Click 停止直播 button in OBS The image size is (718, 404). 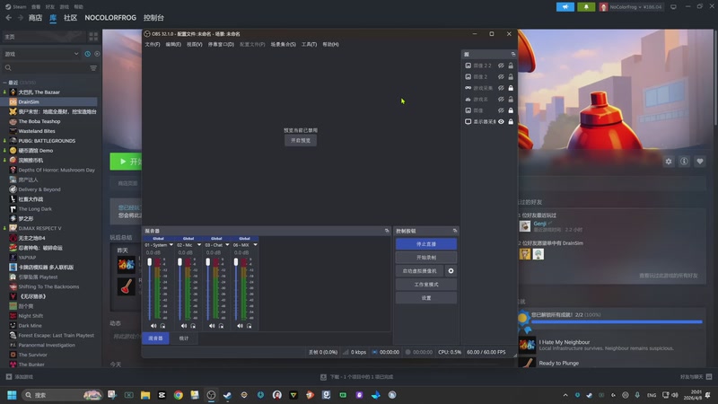(x=426, y=244)
